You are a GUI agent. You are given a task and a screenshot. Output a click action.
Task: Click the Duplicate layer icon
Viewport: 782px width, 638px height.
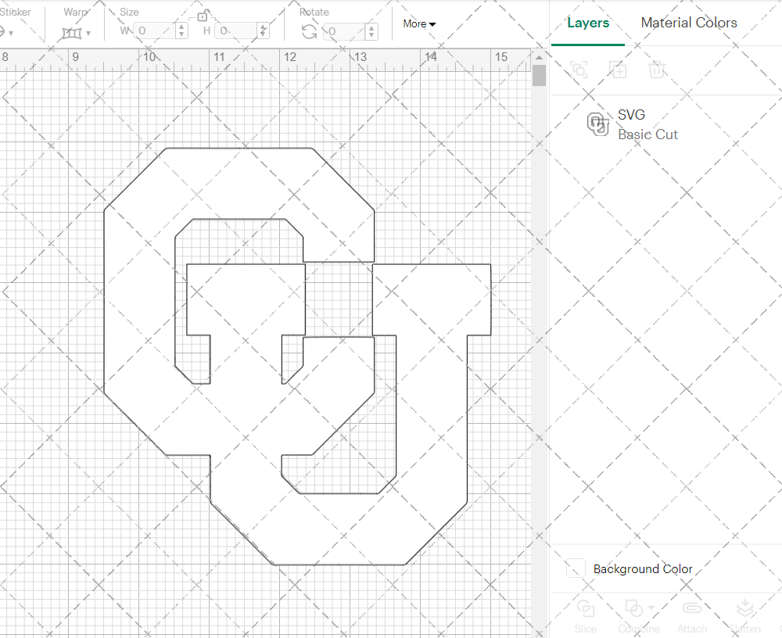[x=618, y=70]
